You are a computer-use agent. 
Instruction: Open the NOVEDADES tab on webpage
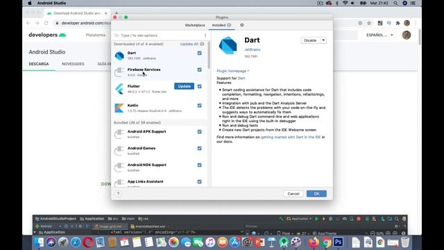tap(73, 64)
